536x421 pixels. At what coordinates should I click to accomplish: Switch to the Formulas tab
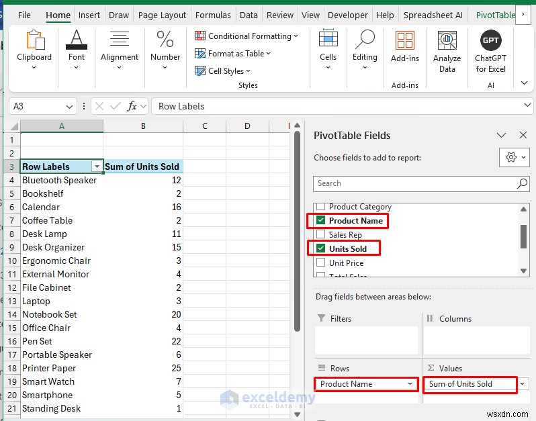213,15
